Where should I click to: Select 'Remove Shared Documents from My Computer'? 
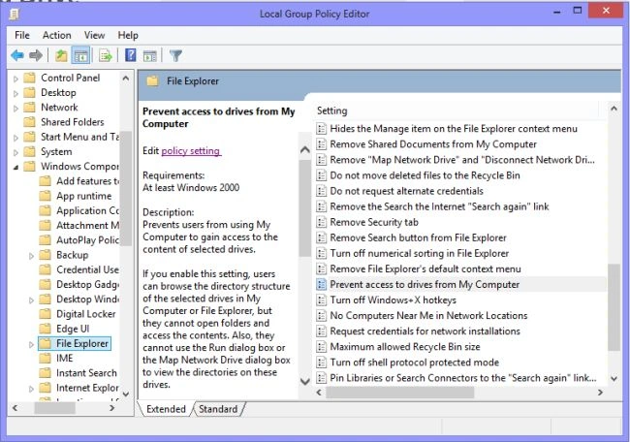click(433, 144)
